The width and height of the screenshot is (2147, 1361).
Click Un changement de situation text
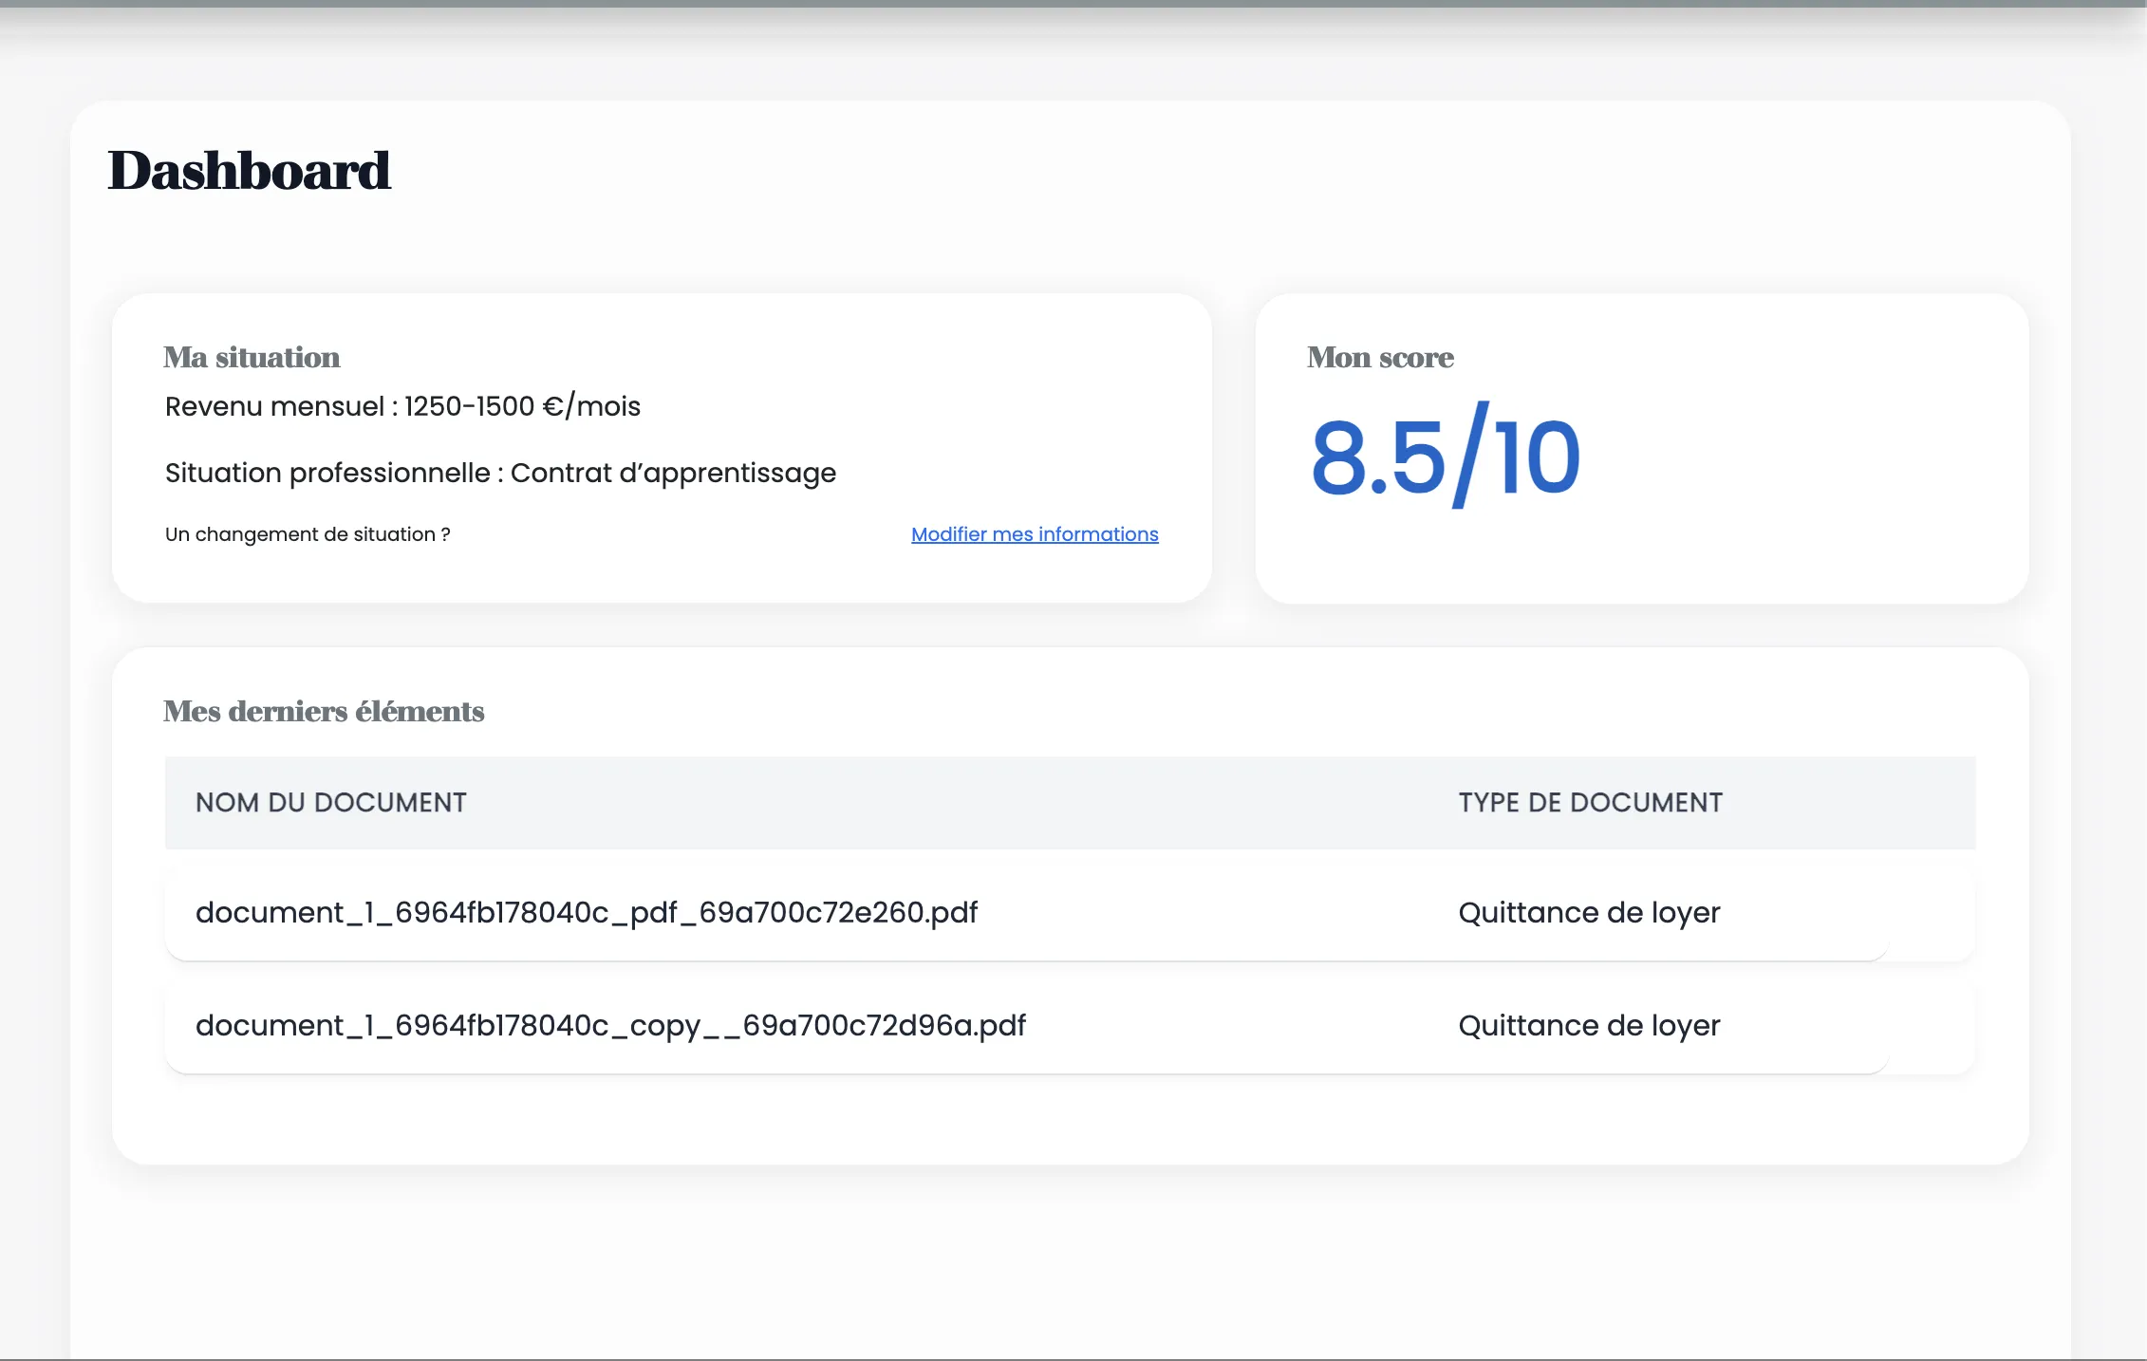[308, 534]
